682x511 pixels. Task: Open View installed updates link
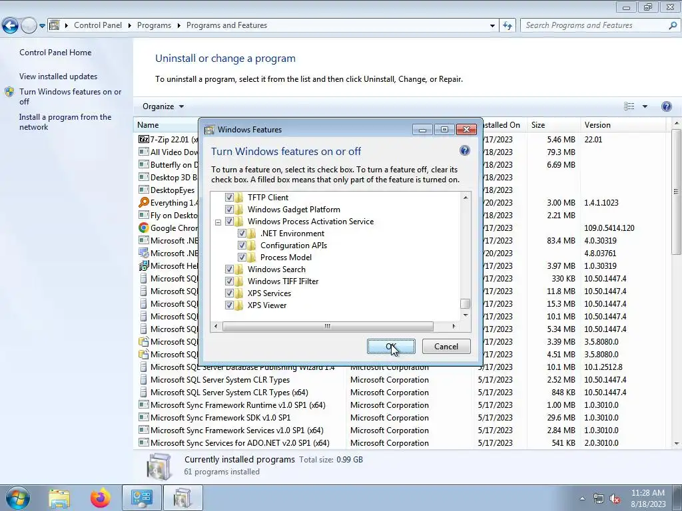[x=59, y=77]
